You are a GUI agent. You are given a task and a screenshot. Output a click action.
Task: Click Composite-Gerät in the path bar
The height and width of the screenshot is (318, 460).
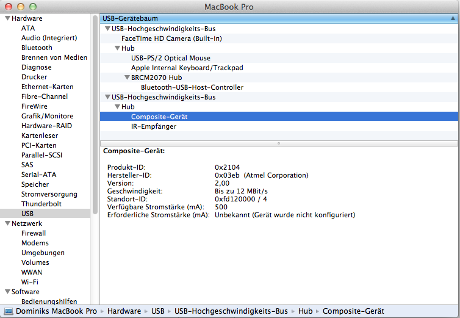pyautogui.click(x=353, y=311)
